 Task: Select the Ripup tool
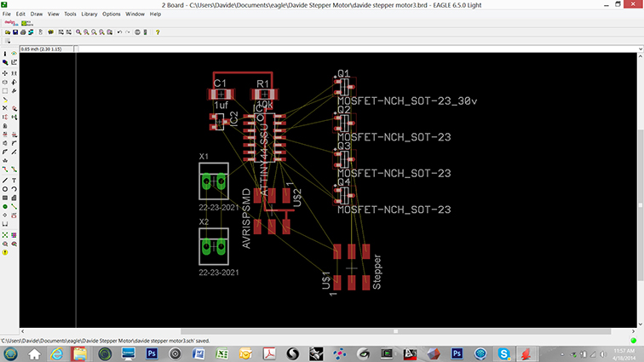pyautogui.click(x=14, y=170)
